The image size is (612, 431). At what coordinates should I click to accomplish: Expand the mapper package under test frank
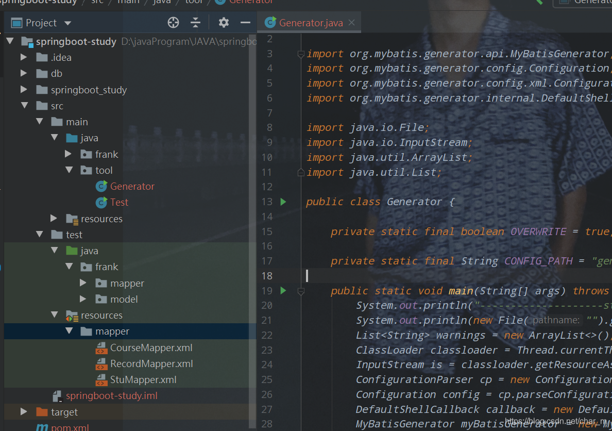pos(83,283)
